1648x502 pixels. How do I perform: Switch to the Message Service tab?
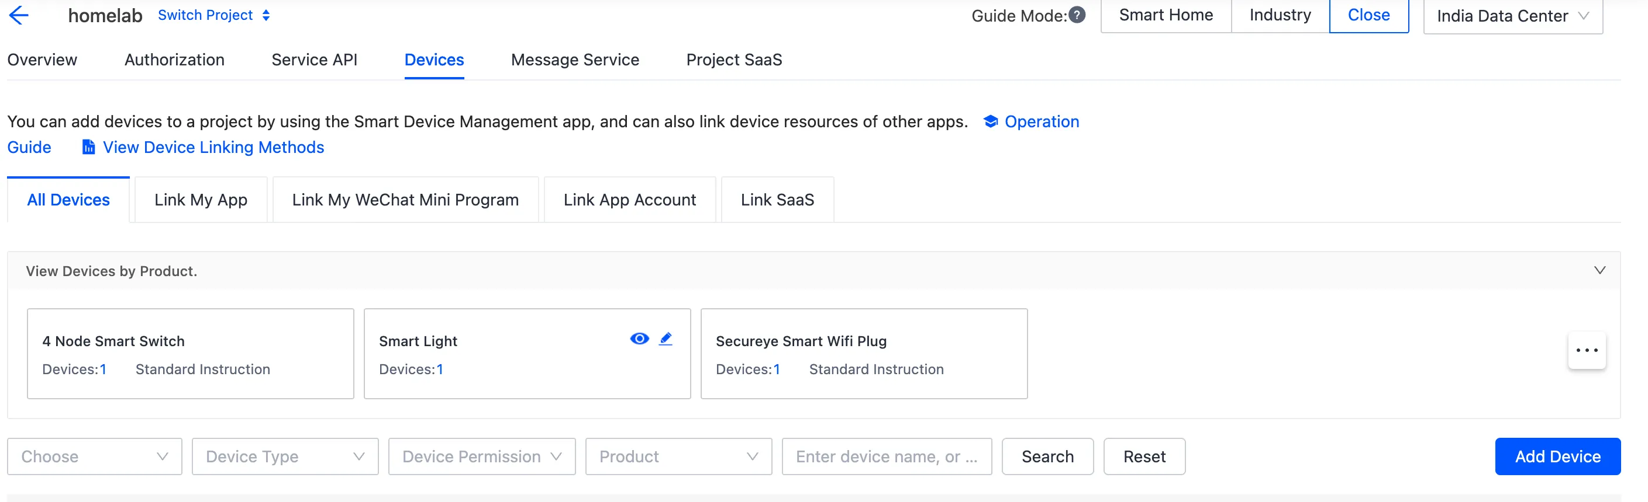point(574,60)
